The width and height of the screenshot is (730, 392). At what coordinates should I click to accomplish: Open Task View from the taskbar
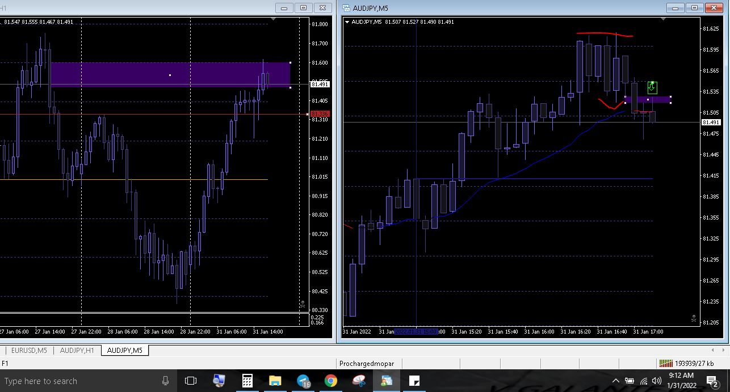click(191, 381)
